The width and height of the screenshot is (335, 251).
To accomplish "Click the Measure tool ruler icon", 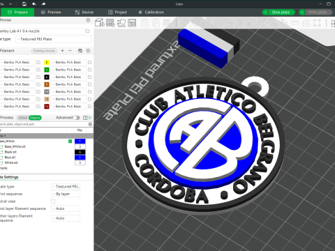I will 295,23.
